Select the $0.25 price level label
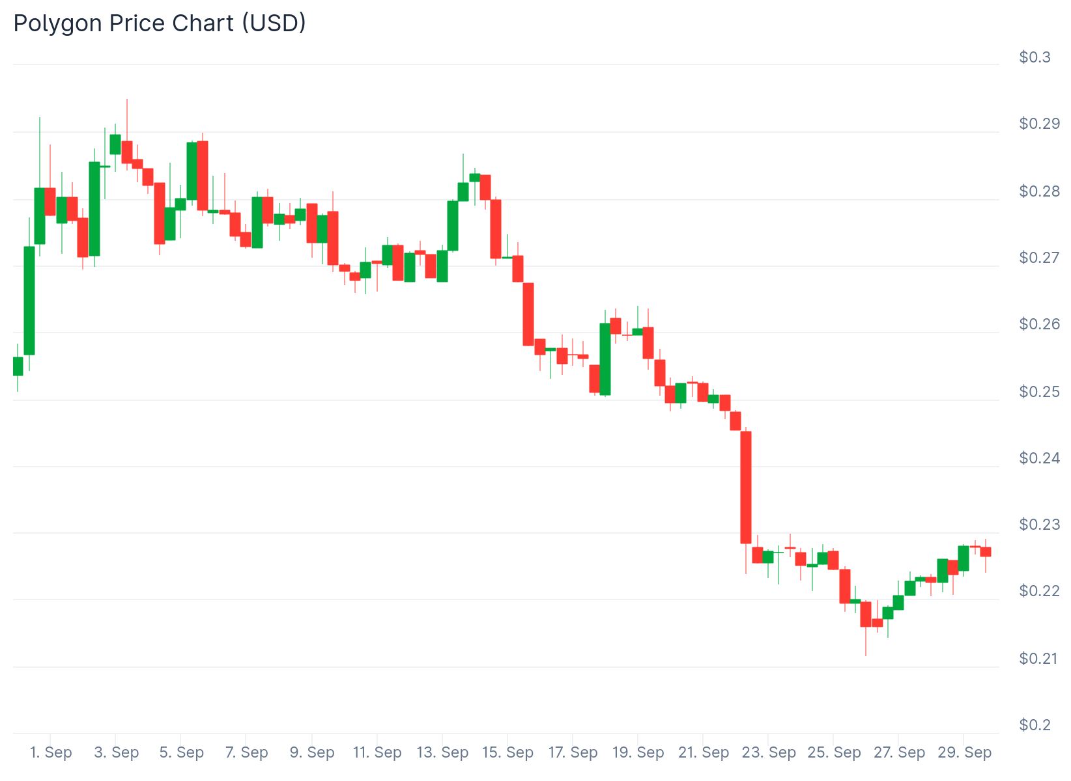This screenshot has width=1071, height=781. coord(1039,392)
